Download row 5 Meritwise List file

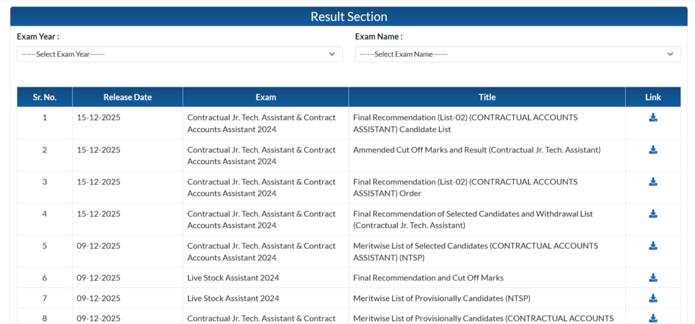tap(653, 245)
